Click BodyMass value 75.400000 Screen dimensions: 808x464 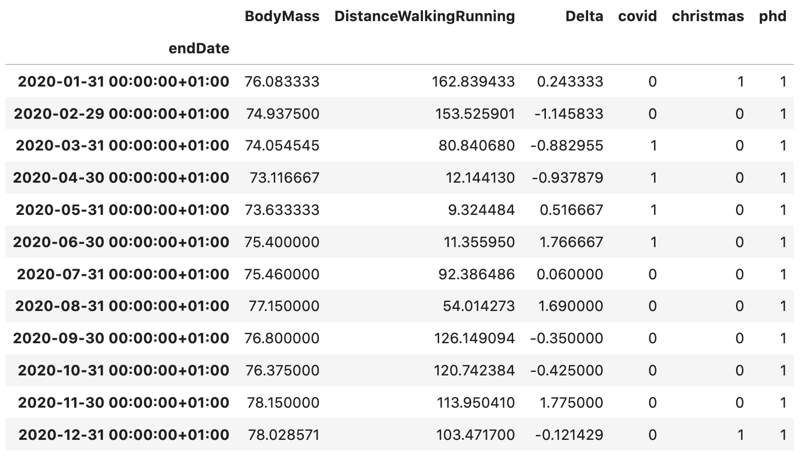point(282,243)
